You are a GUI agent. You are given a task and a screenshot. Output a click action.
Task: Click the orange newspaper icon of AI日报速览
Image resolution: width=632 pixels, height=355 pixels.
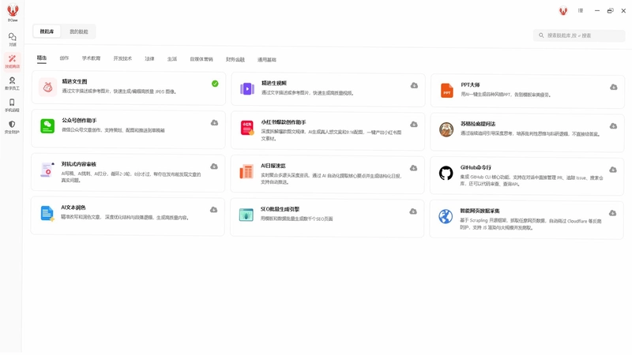pyautogui.click(x=246, y=171)
